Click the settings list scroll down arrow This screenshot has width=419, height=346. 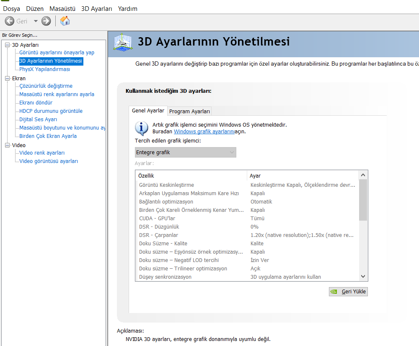[363, 277]
